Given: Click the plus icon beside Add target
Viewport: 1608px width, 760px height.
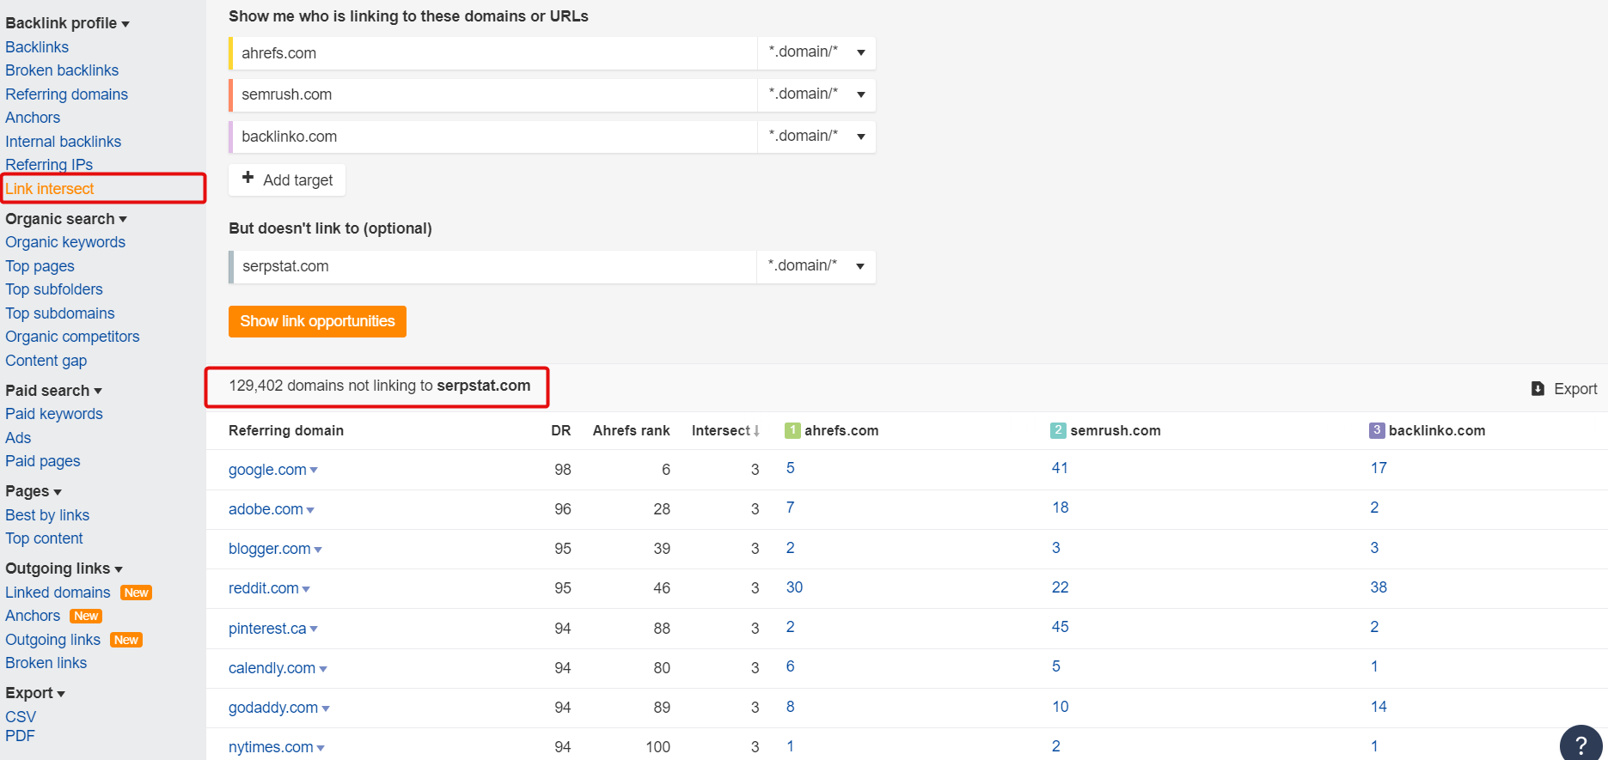Looking at the screenshot, I should click(x=248, y=178).
